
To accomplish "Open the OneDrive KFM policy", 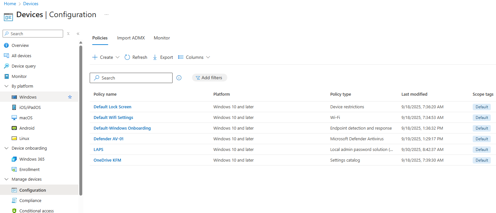I will click(x=107, y=160).
